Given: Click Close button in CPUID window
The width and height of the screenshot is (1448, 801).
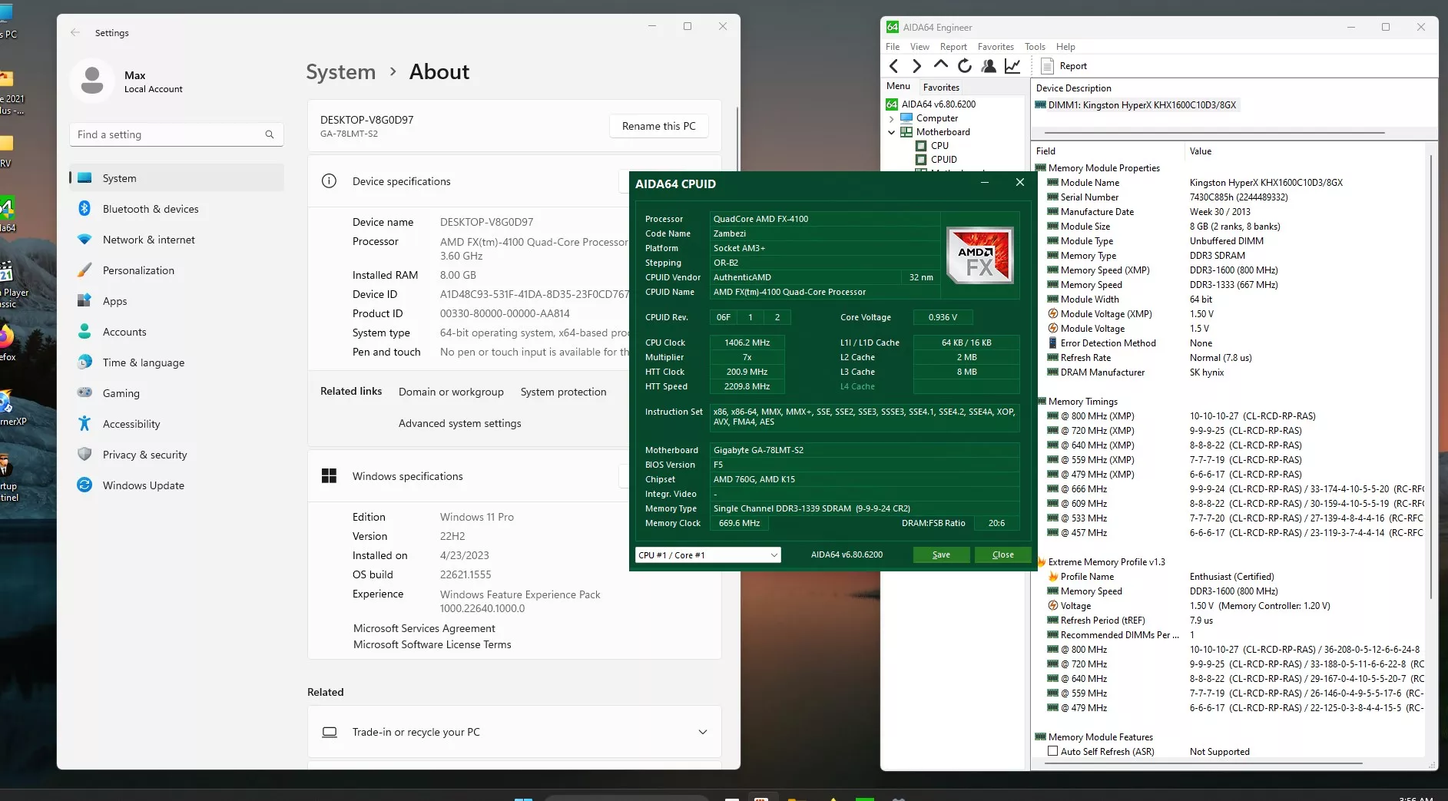Looking at the screenshot, I should pos(1002,555).
